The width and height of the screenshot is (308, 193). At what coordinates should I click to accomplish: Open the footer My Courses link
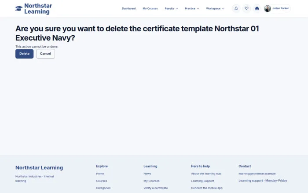pos(151,181)
